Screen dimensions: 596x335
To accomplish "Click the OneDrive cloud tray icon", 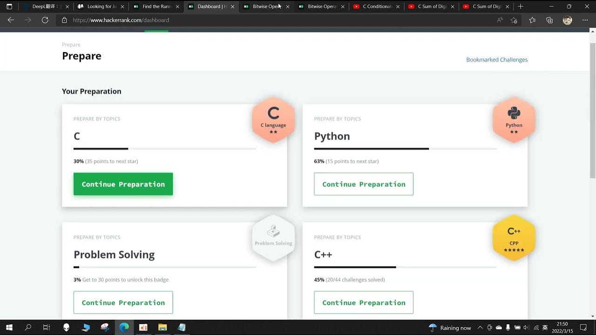I will (x=499, y=328).
